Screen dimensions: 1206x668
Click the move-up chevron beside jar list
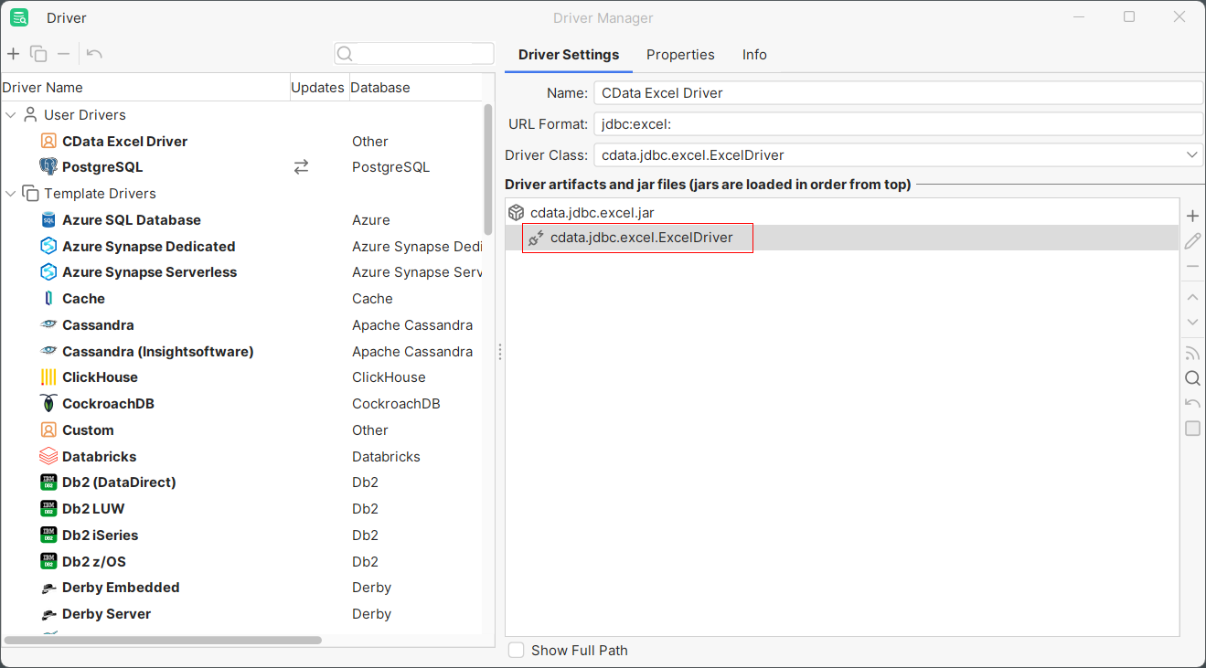pyautogui.click(x=1192, y=297)
